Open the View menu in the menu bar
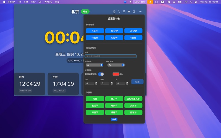The image size is (221, 138). [33, 2]
